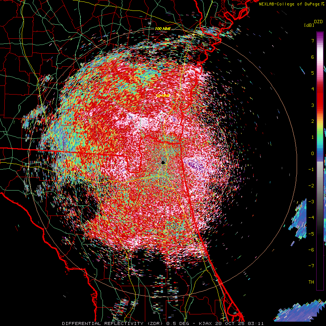Click the -1 dB value on the color scale

[x=311, y=170]
